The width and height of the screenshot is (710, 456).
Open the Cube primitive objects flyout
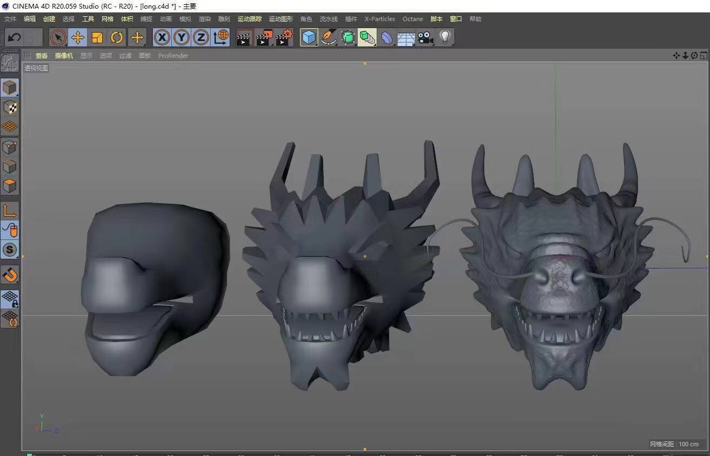(x=309, y=37)
